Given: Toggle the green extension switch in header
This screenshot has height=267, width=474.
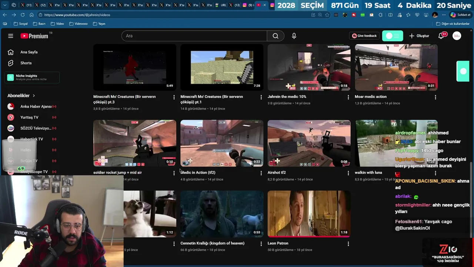Looking at the screenshot, I should click(x=393, y=36).
